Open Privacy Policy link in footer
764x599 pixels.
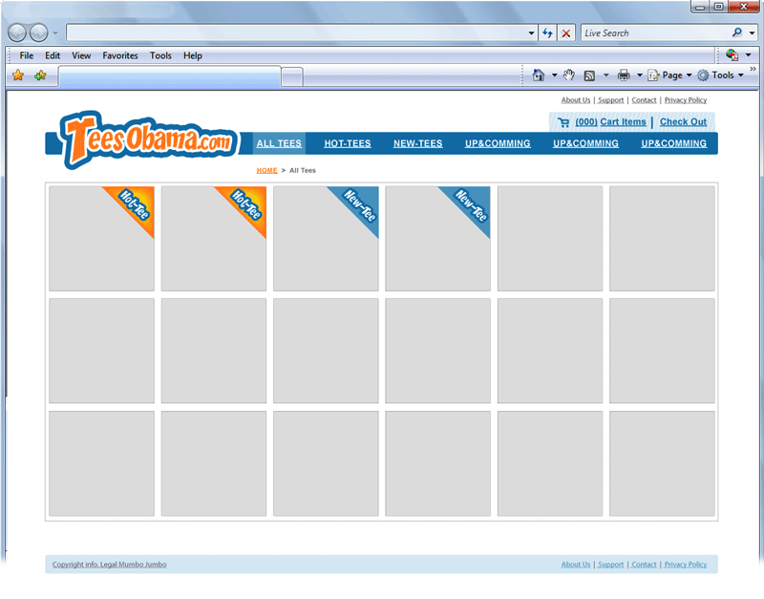(686, 565)
